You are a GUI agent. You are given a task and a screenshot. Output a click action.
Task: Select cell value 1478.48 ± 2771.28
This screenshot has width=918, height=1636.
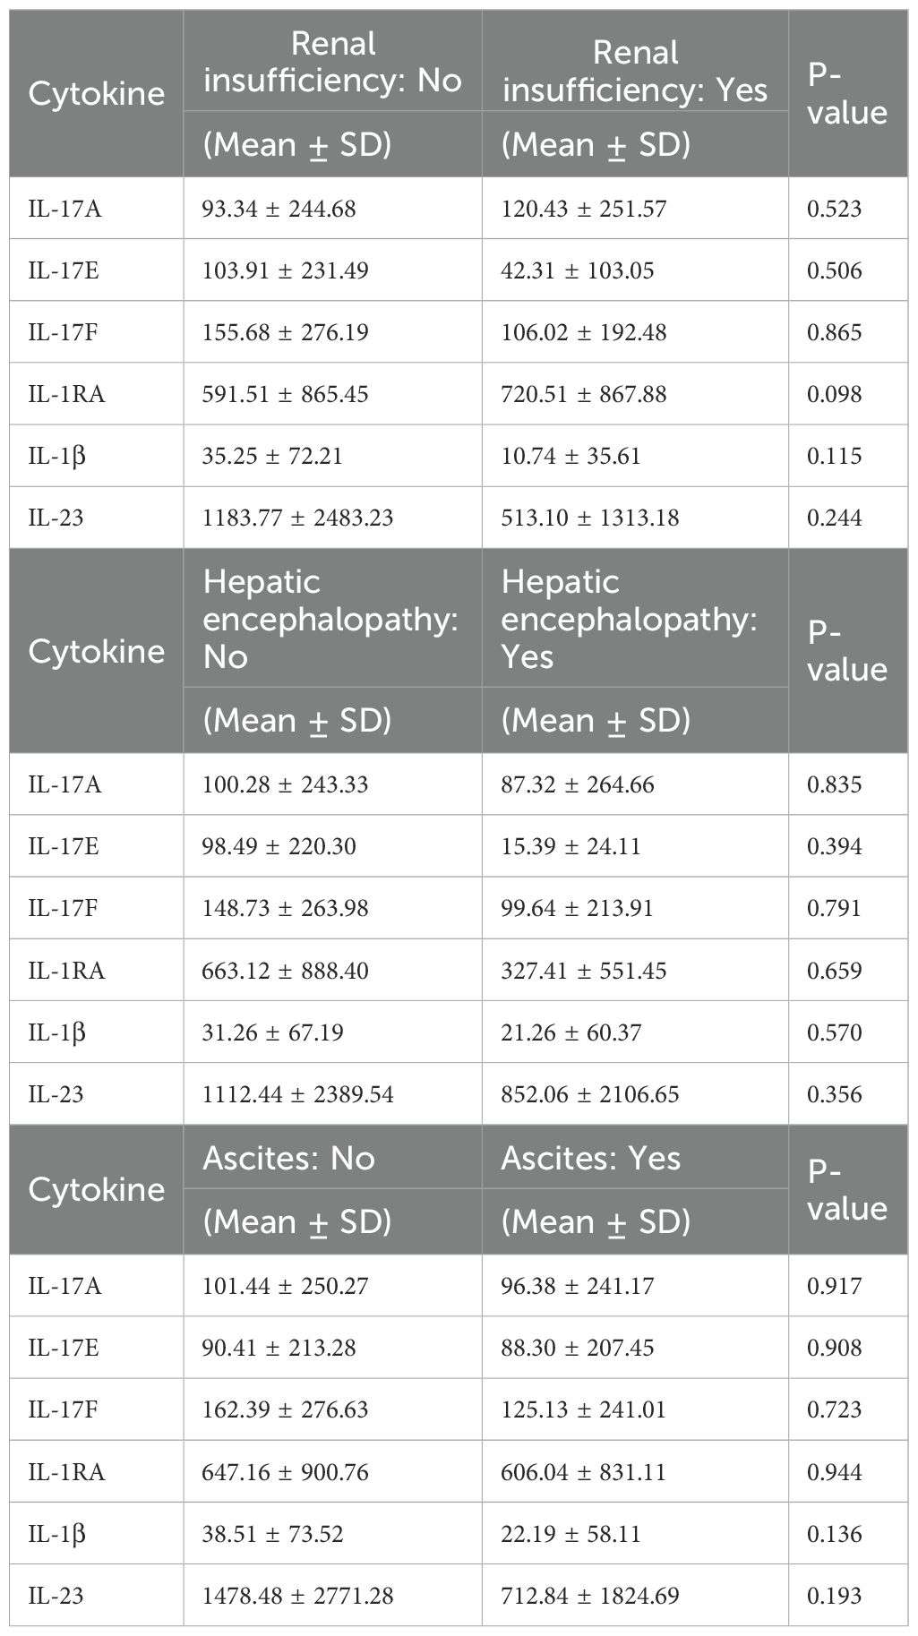[298, 1596]
